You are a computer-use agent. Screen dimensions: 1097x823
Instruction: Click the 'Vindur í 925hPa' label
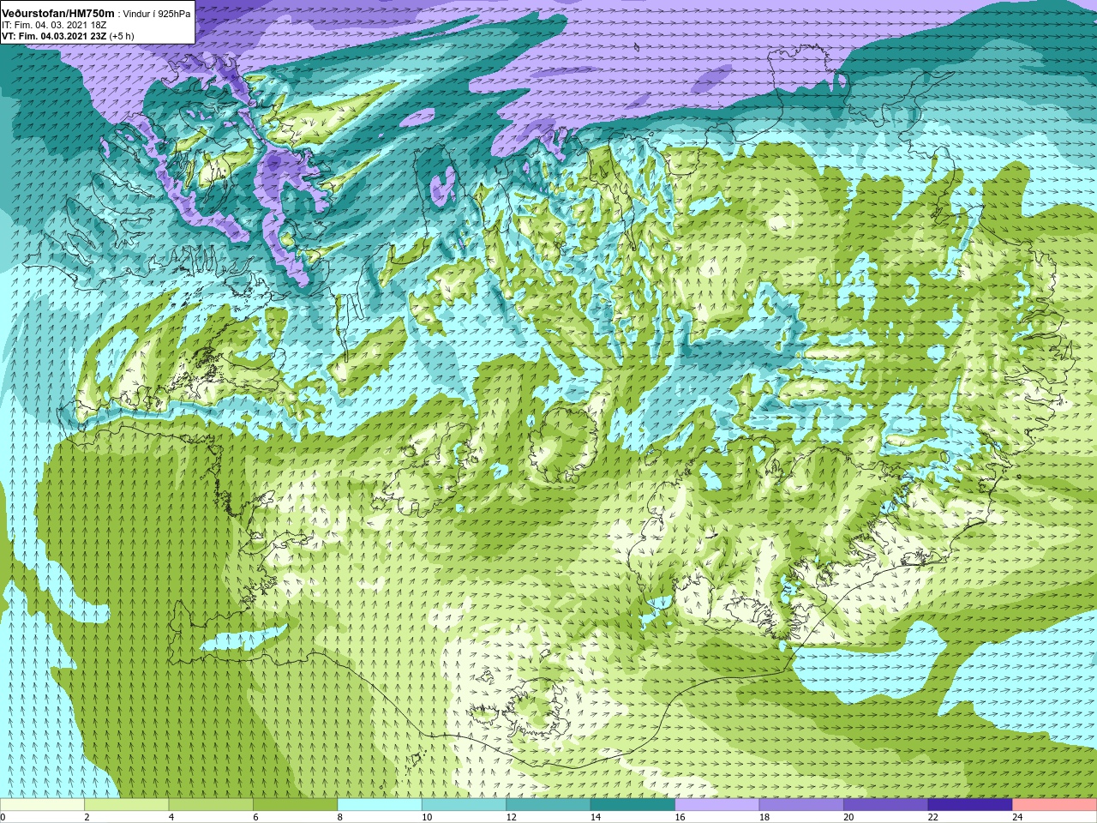[x=157, y=15]
